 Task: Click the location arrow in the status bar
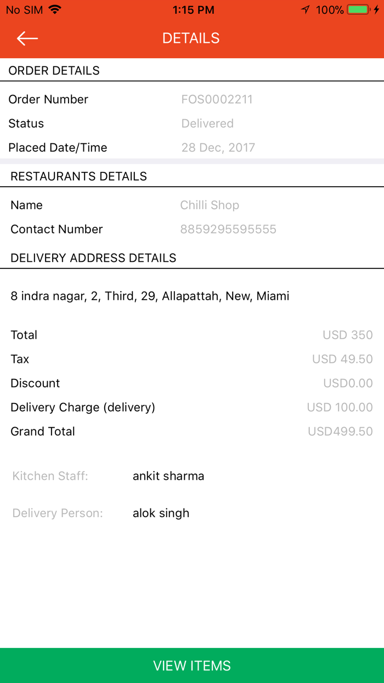point(305,9)
